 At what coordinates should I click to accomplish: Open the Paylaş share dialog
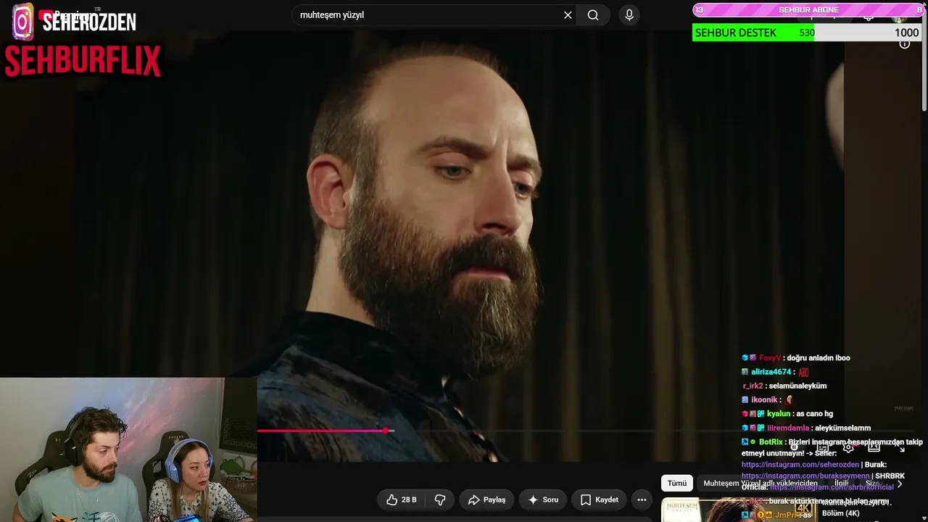click(486, 500)
